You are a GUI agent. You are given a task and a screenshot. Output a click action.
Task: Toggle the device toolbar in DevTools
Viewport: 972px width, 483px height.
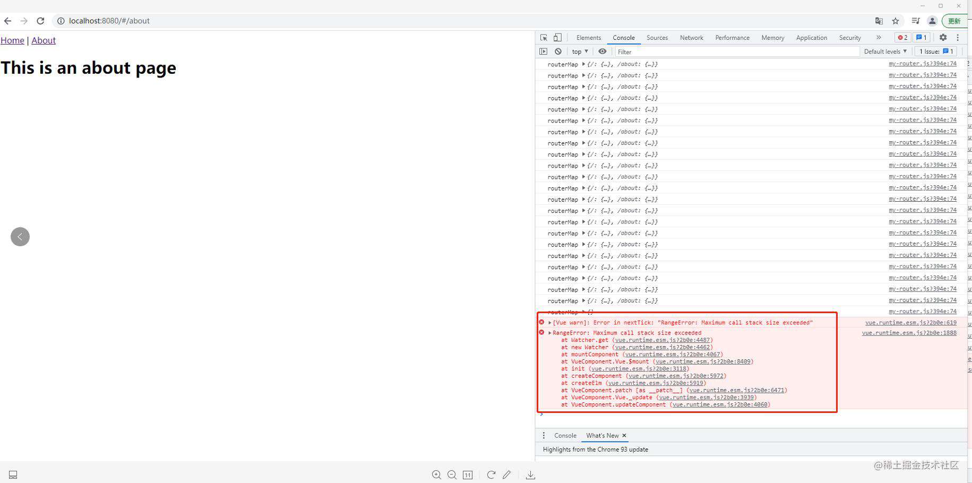(x=557, y=38)
